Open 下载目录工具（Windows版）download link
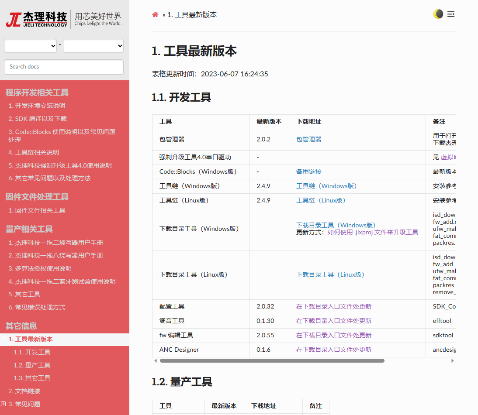 336,225
